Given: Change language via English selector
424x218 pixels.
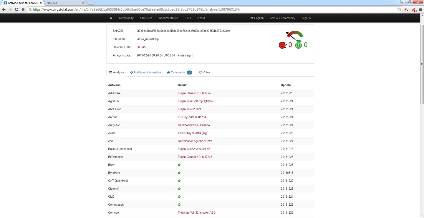Looking at the screenshot, I should point(257,18).
